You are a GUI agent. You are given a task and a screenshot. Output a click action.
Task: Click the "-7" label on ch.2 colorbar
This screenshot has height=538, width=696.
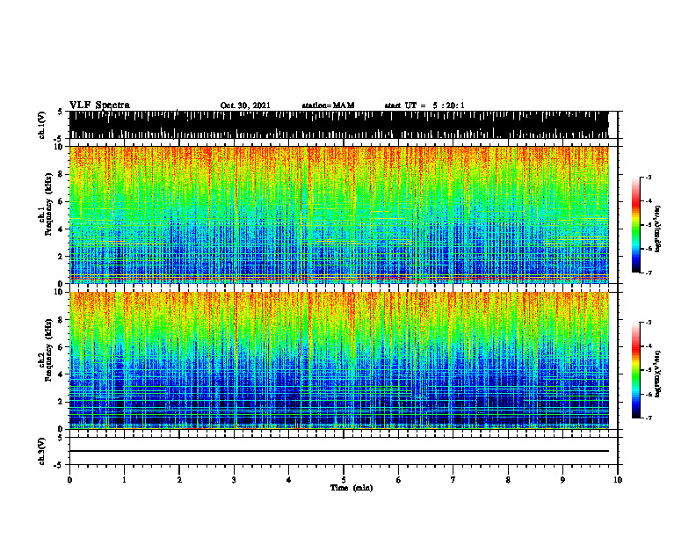[648, 418]
